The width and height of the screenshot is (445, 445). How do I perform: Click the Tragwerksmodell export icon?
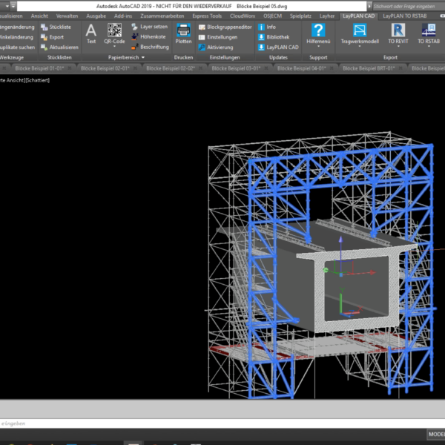point(359,31)
